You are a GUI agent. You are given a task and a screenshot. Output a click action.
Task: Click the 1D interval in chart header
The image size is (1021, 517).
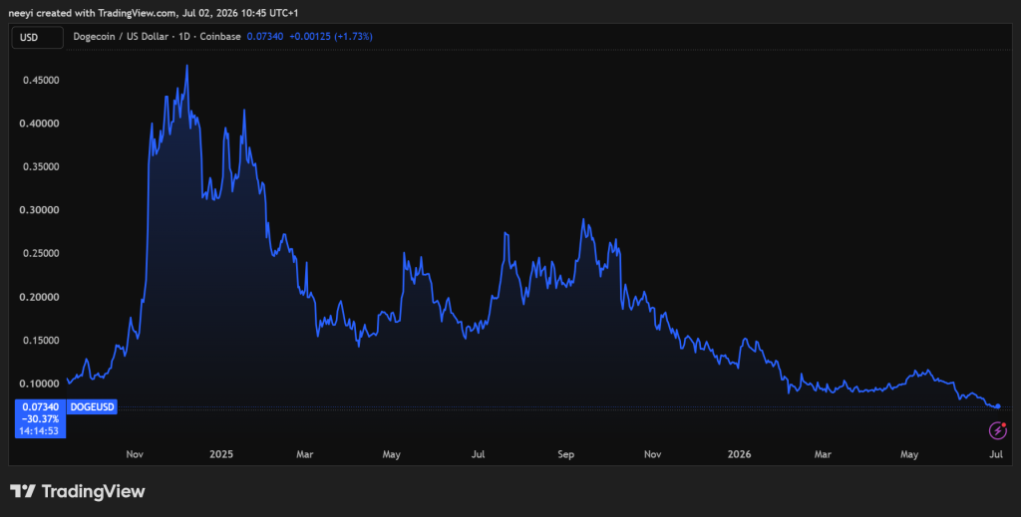pyautogui.click(x=184, y=37)
